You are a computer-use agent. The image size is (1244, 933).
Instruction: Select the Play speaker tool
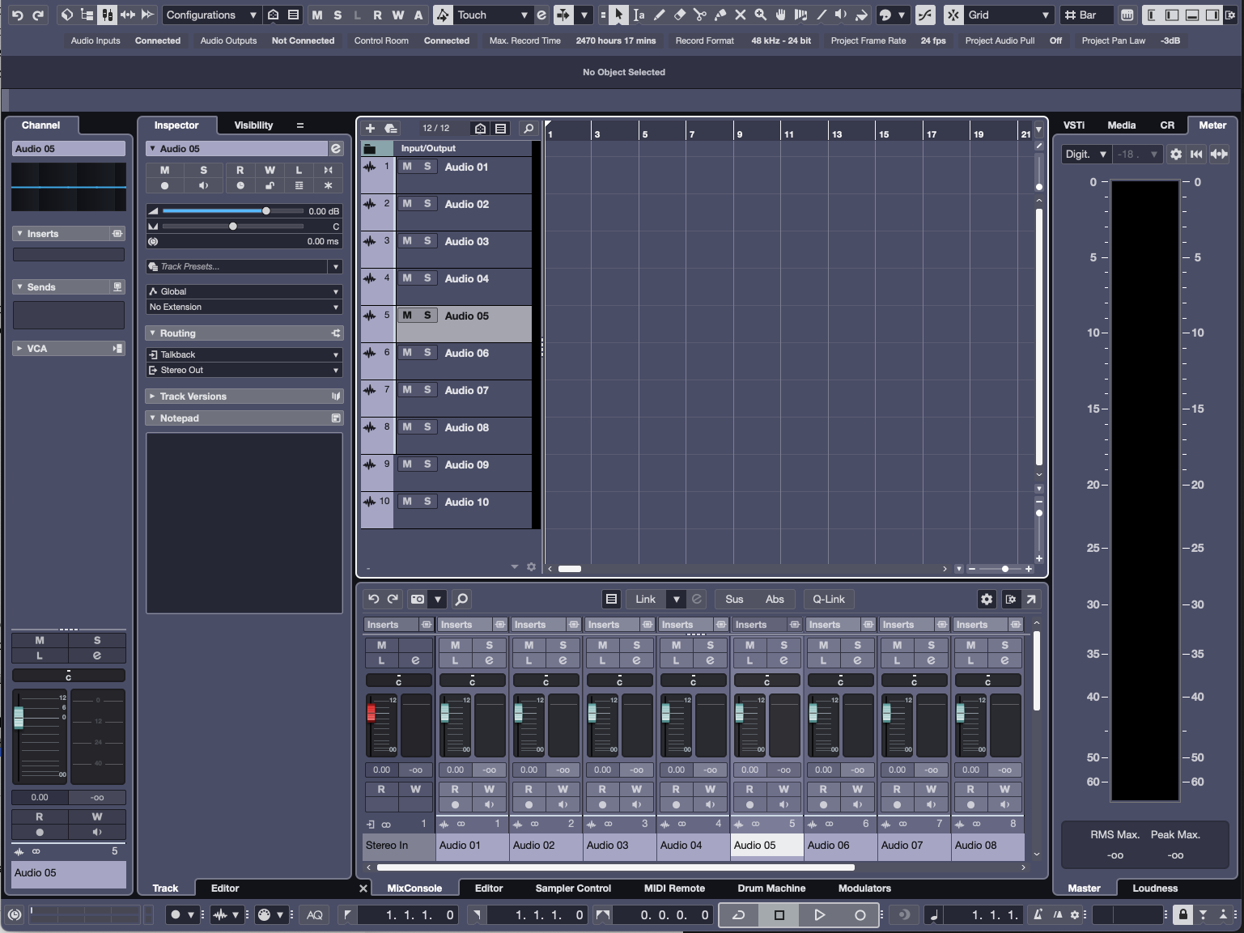tap(842, 15)
